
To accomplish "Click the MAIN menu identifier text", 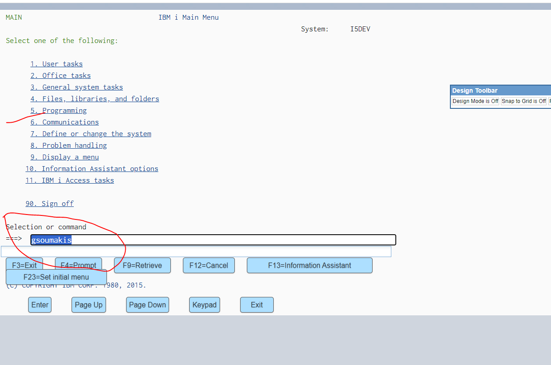I will (x=14, y=17).
